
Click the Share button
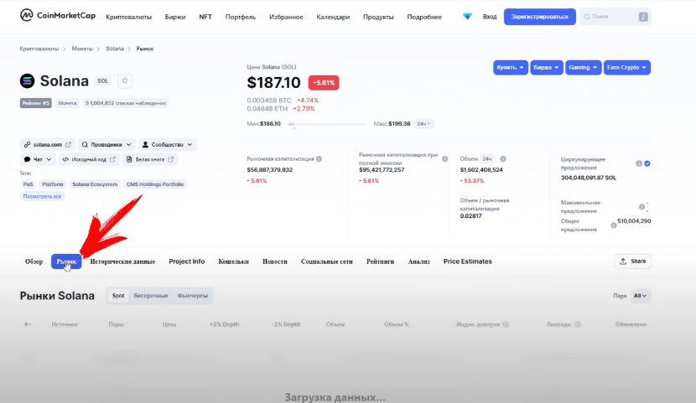632,261
